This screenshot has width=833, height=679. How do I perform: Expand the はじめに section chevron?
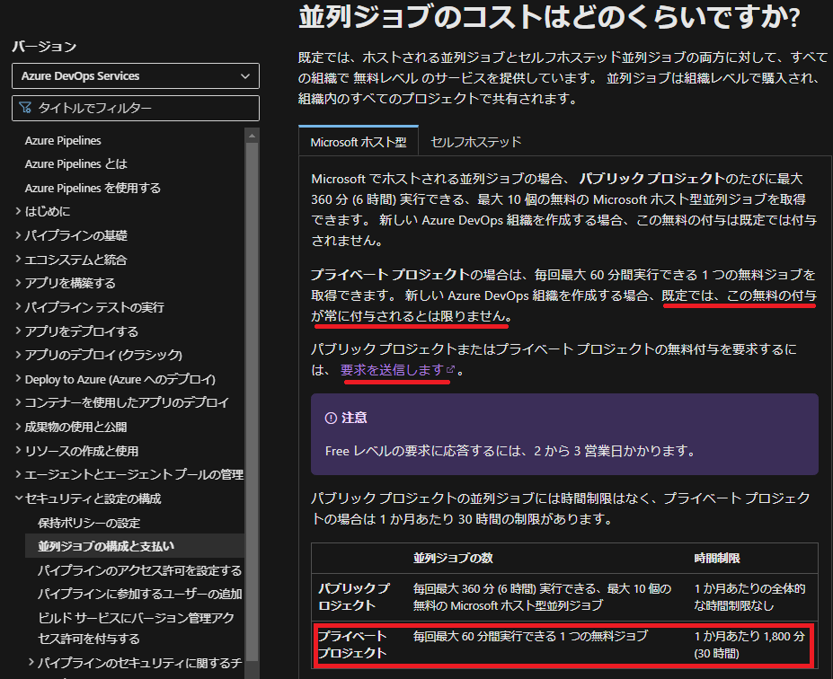(x=19, y=211)
